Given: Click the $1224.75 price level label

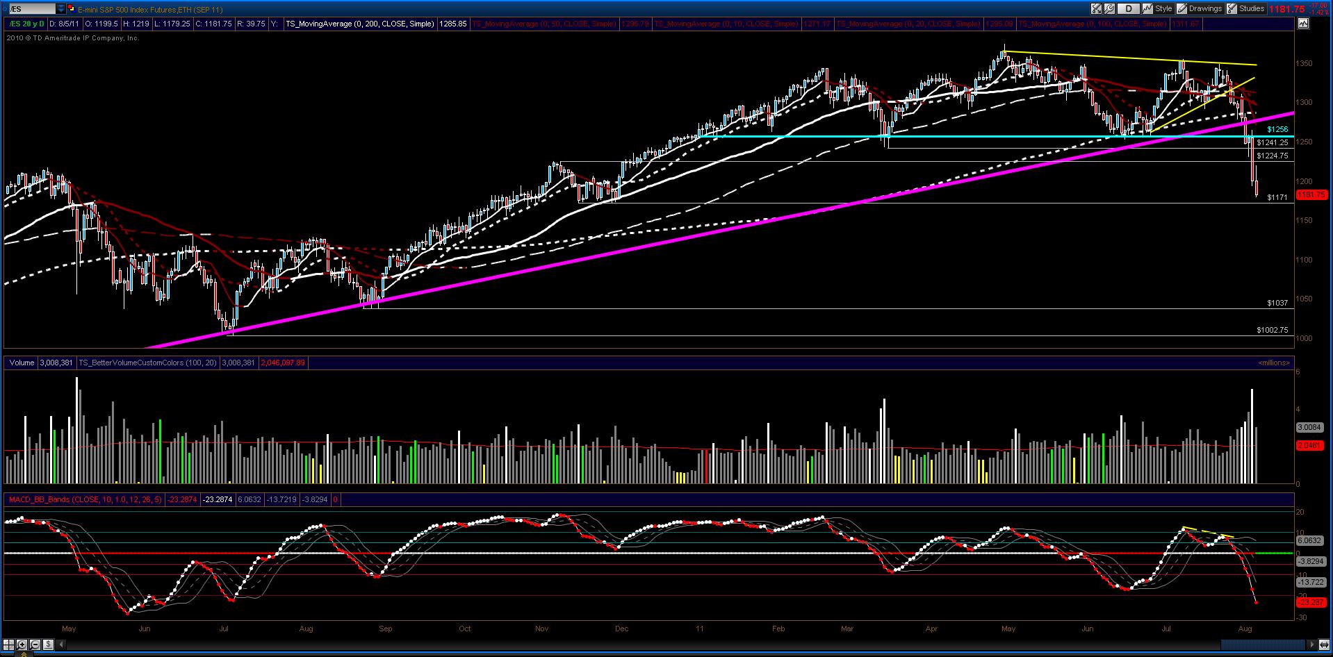Looking at the screenshot, I should pyautogui.click(x=1273, y=156).
